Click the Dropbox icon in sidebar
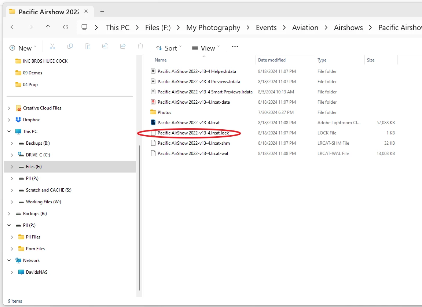This screenshot has height=307, width=422. [18, 120]
